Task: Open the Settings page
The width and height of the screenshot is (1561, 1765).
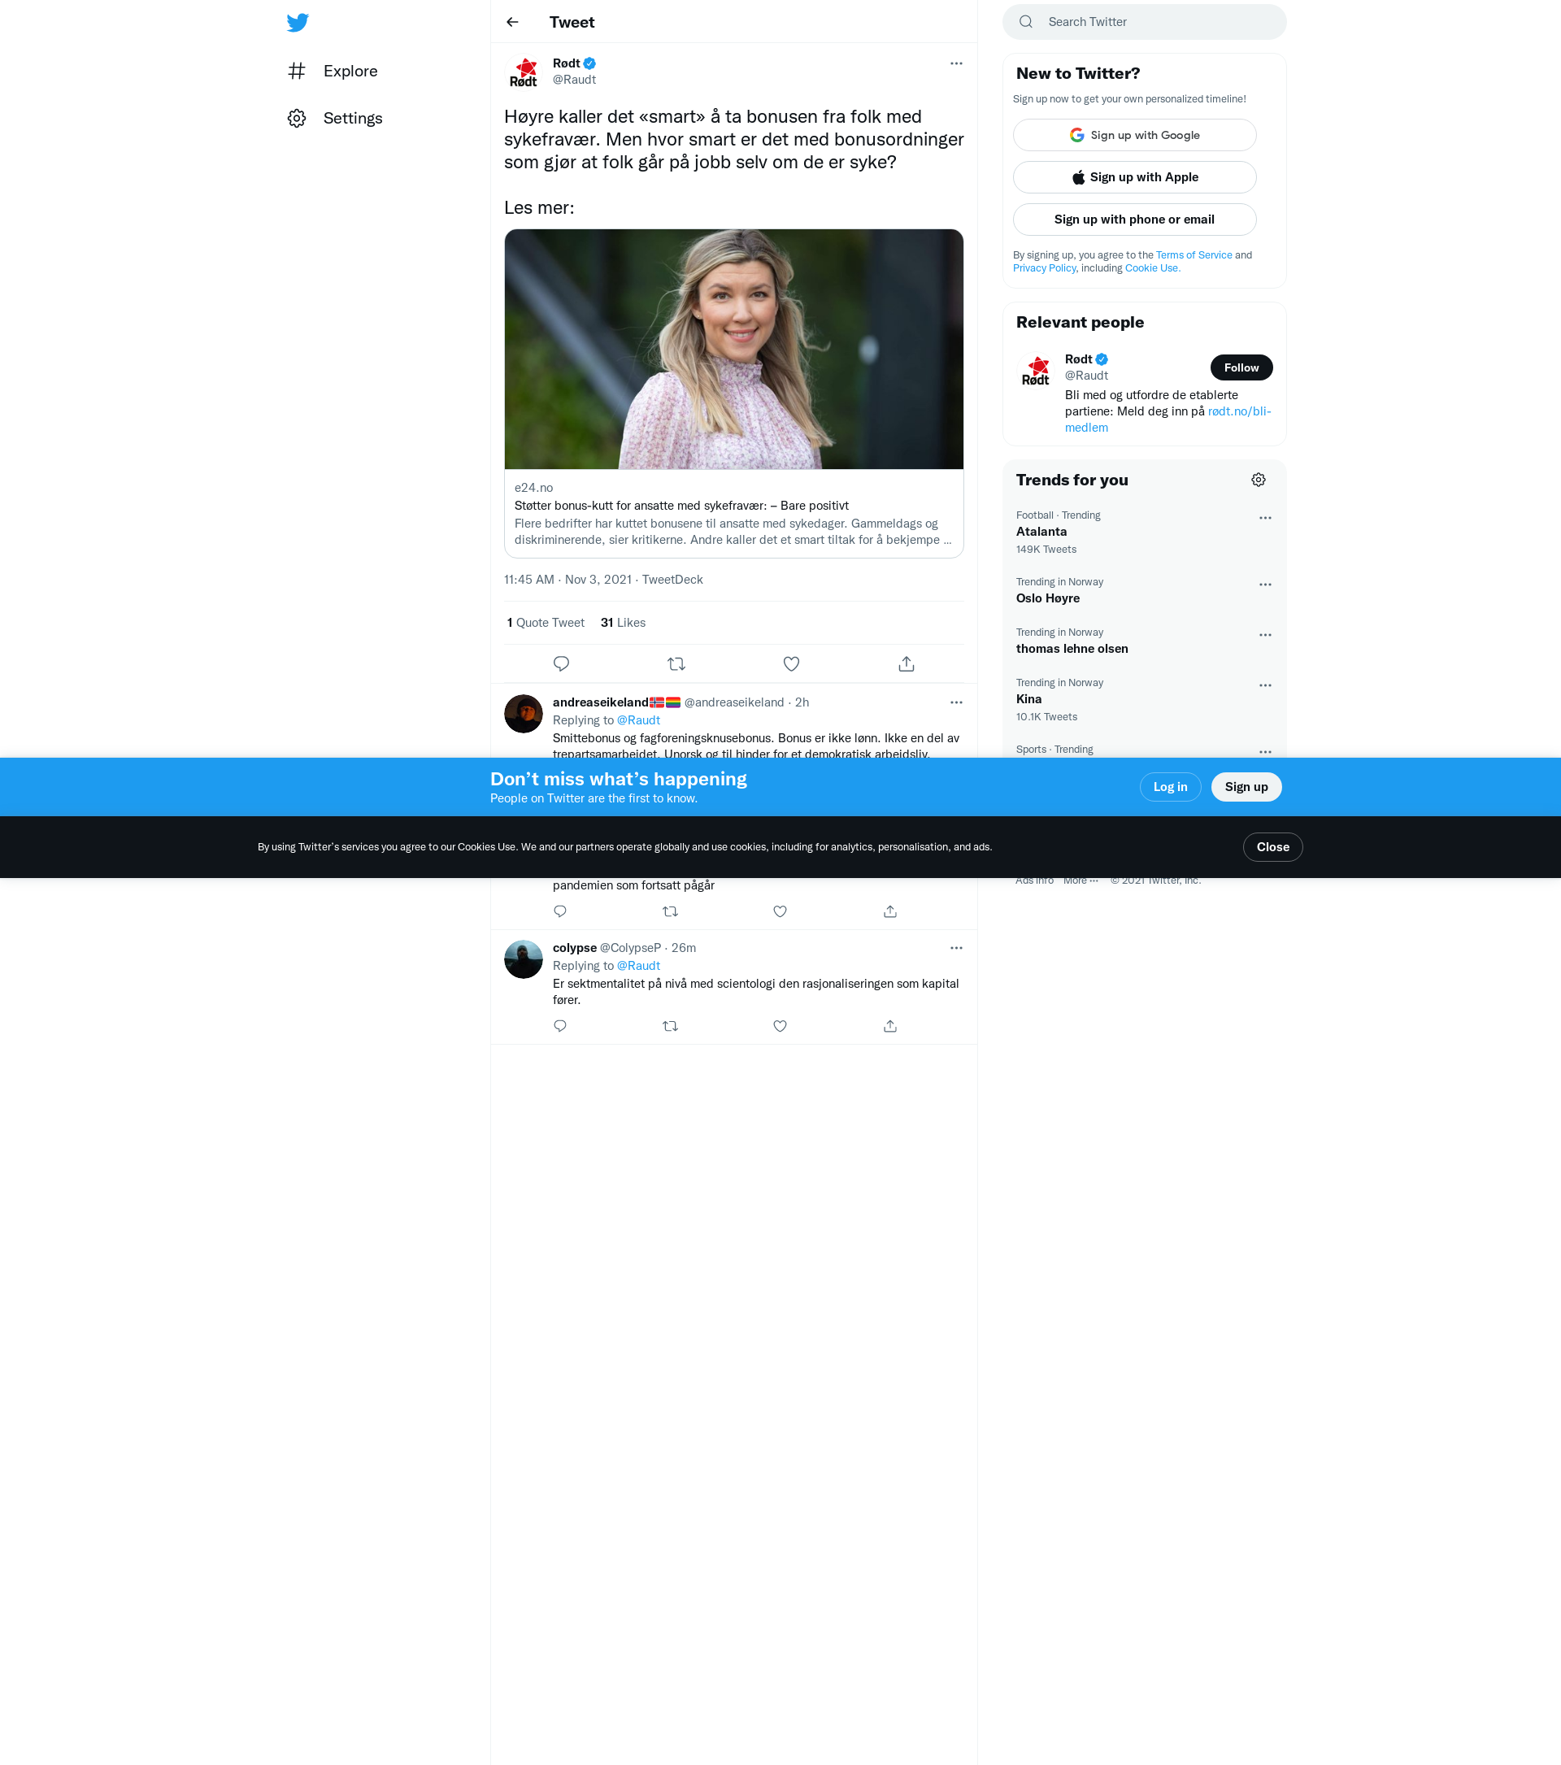Action: [335, 119]
